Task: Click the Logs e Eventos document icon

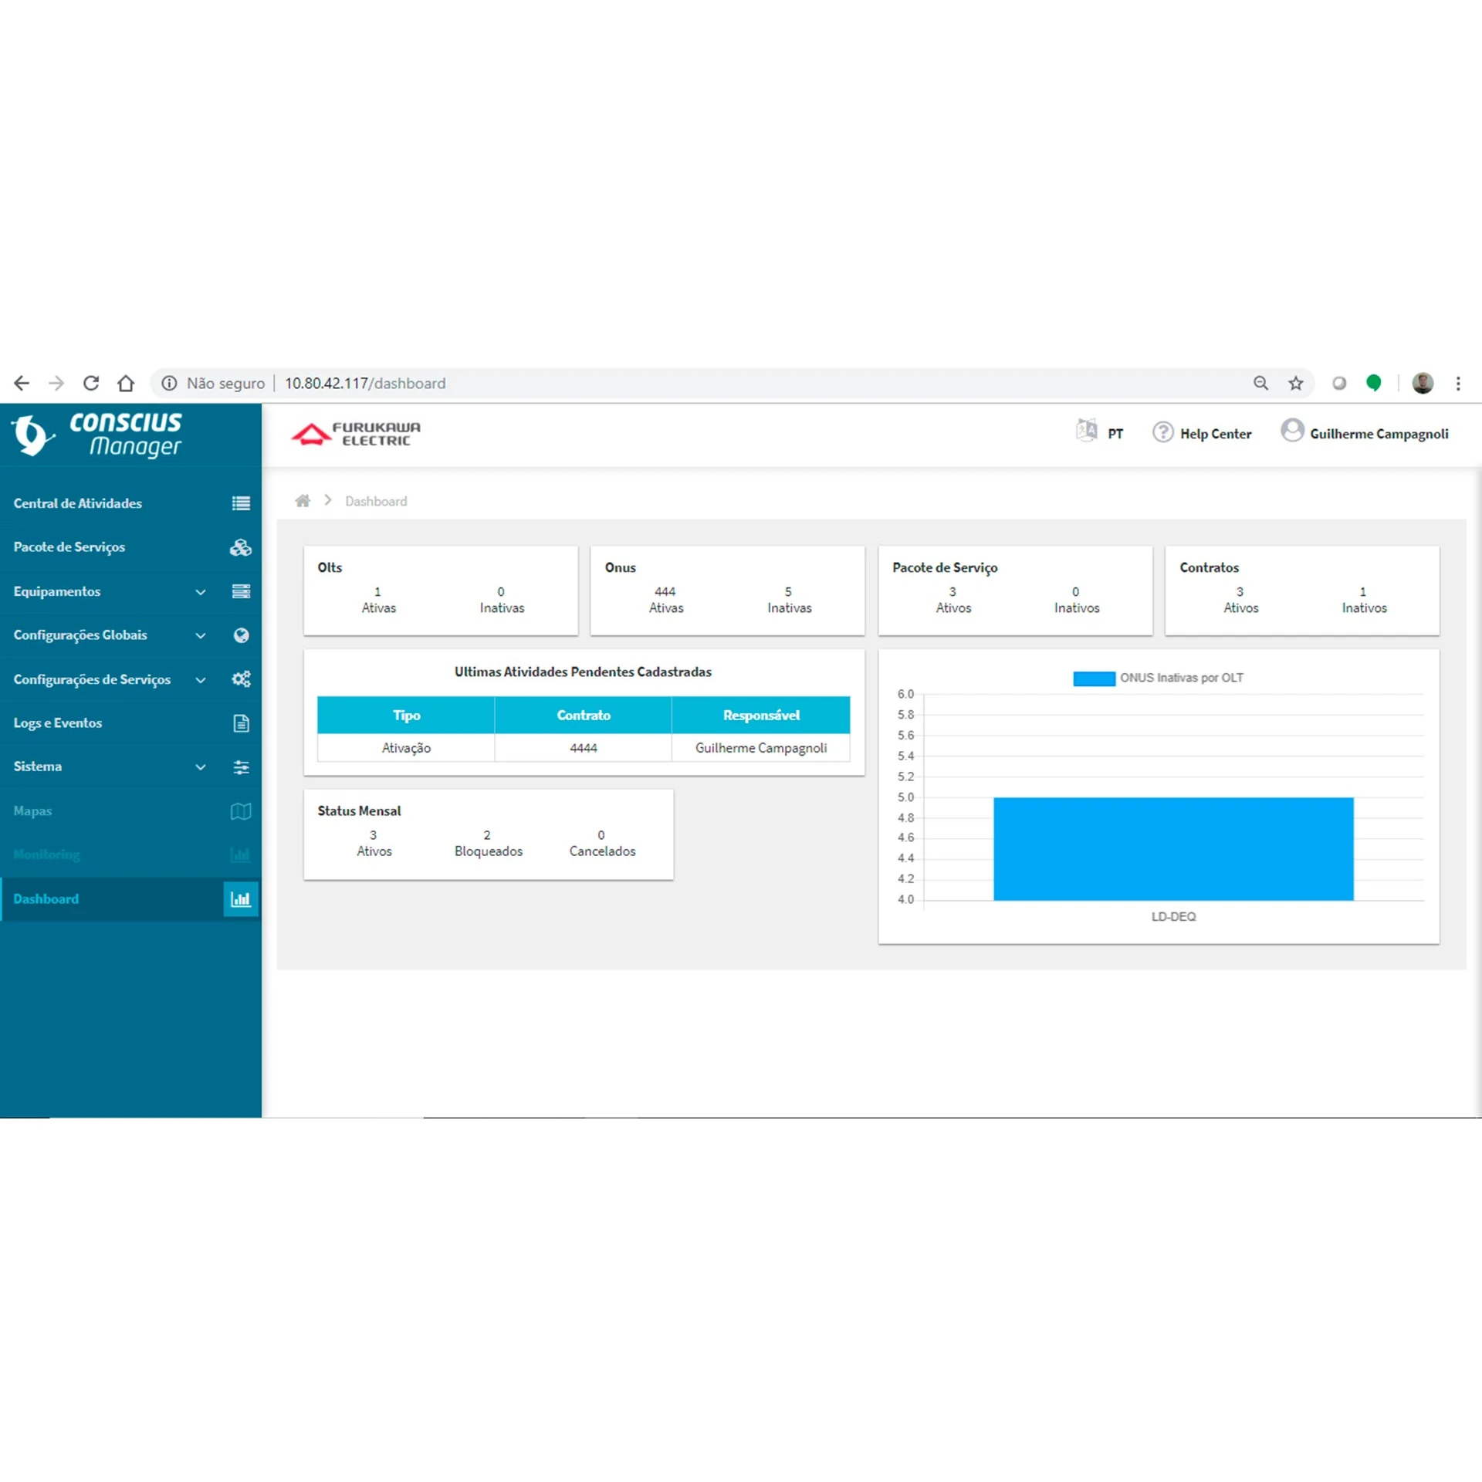Action: point(241,723)
